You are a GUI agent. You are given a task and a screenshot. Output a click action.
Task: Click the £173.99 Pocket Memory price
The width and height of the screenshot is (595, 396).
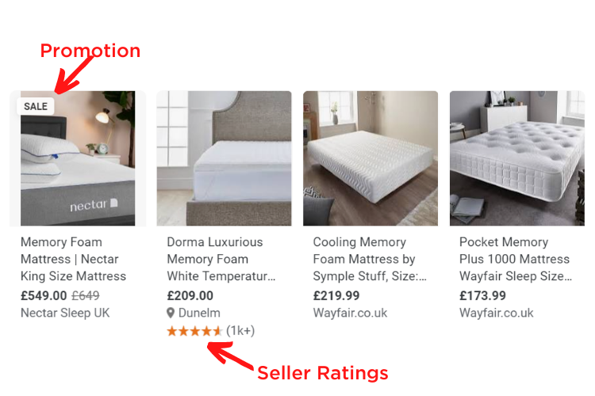click(482, 295)
